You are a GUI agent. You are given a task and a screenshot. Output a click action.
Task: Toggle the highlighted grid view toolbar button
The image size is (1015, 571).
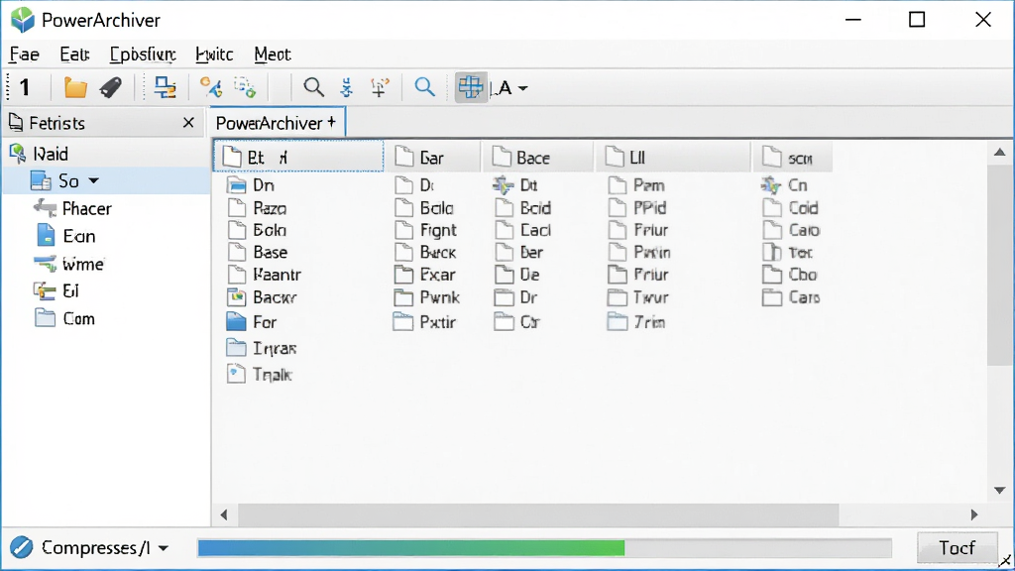point(471,87)
